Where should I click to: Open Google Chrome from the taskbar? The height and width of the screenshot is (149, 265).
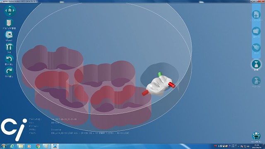38,146
